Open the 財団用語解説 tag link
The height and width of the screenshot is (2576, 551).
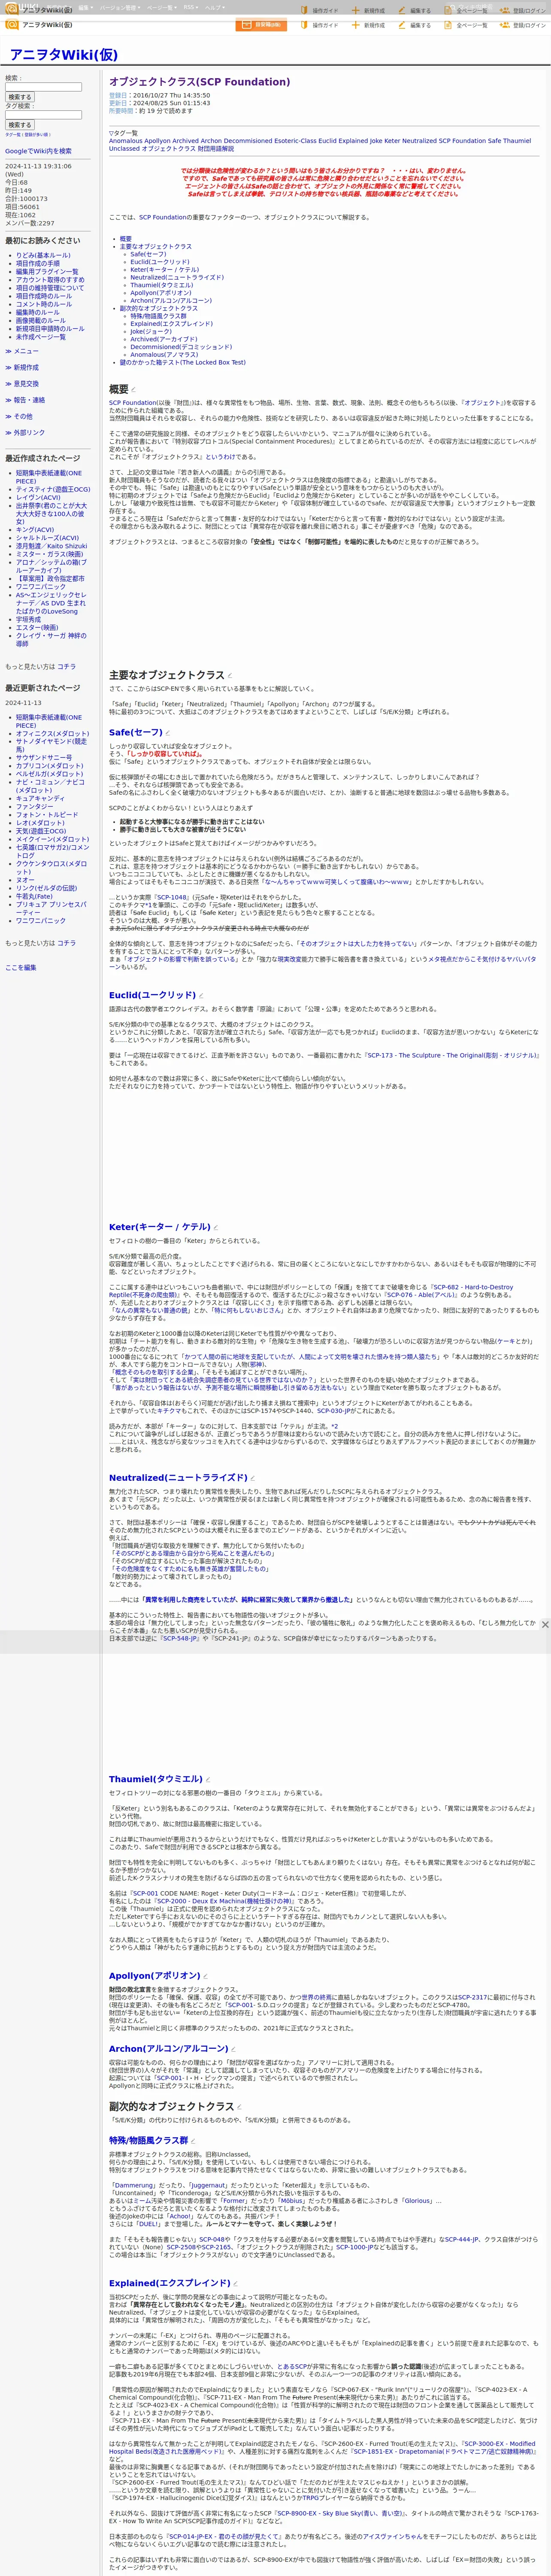point(216,149)
